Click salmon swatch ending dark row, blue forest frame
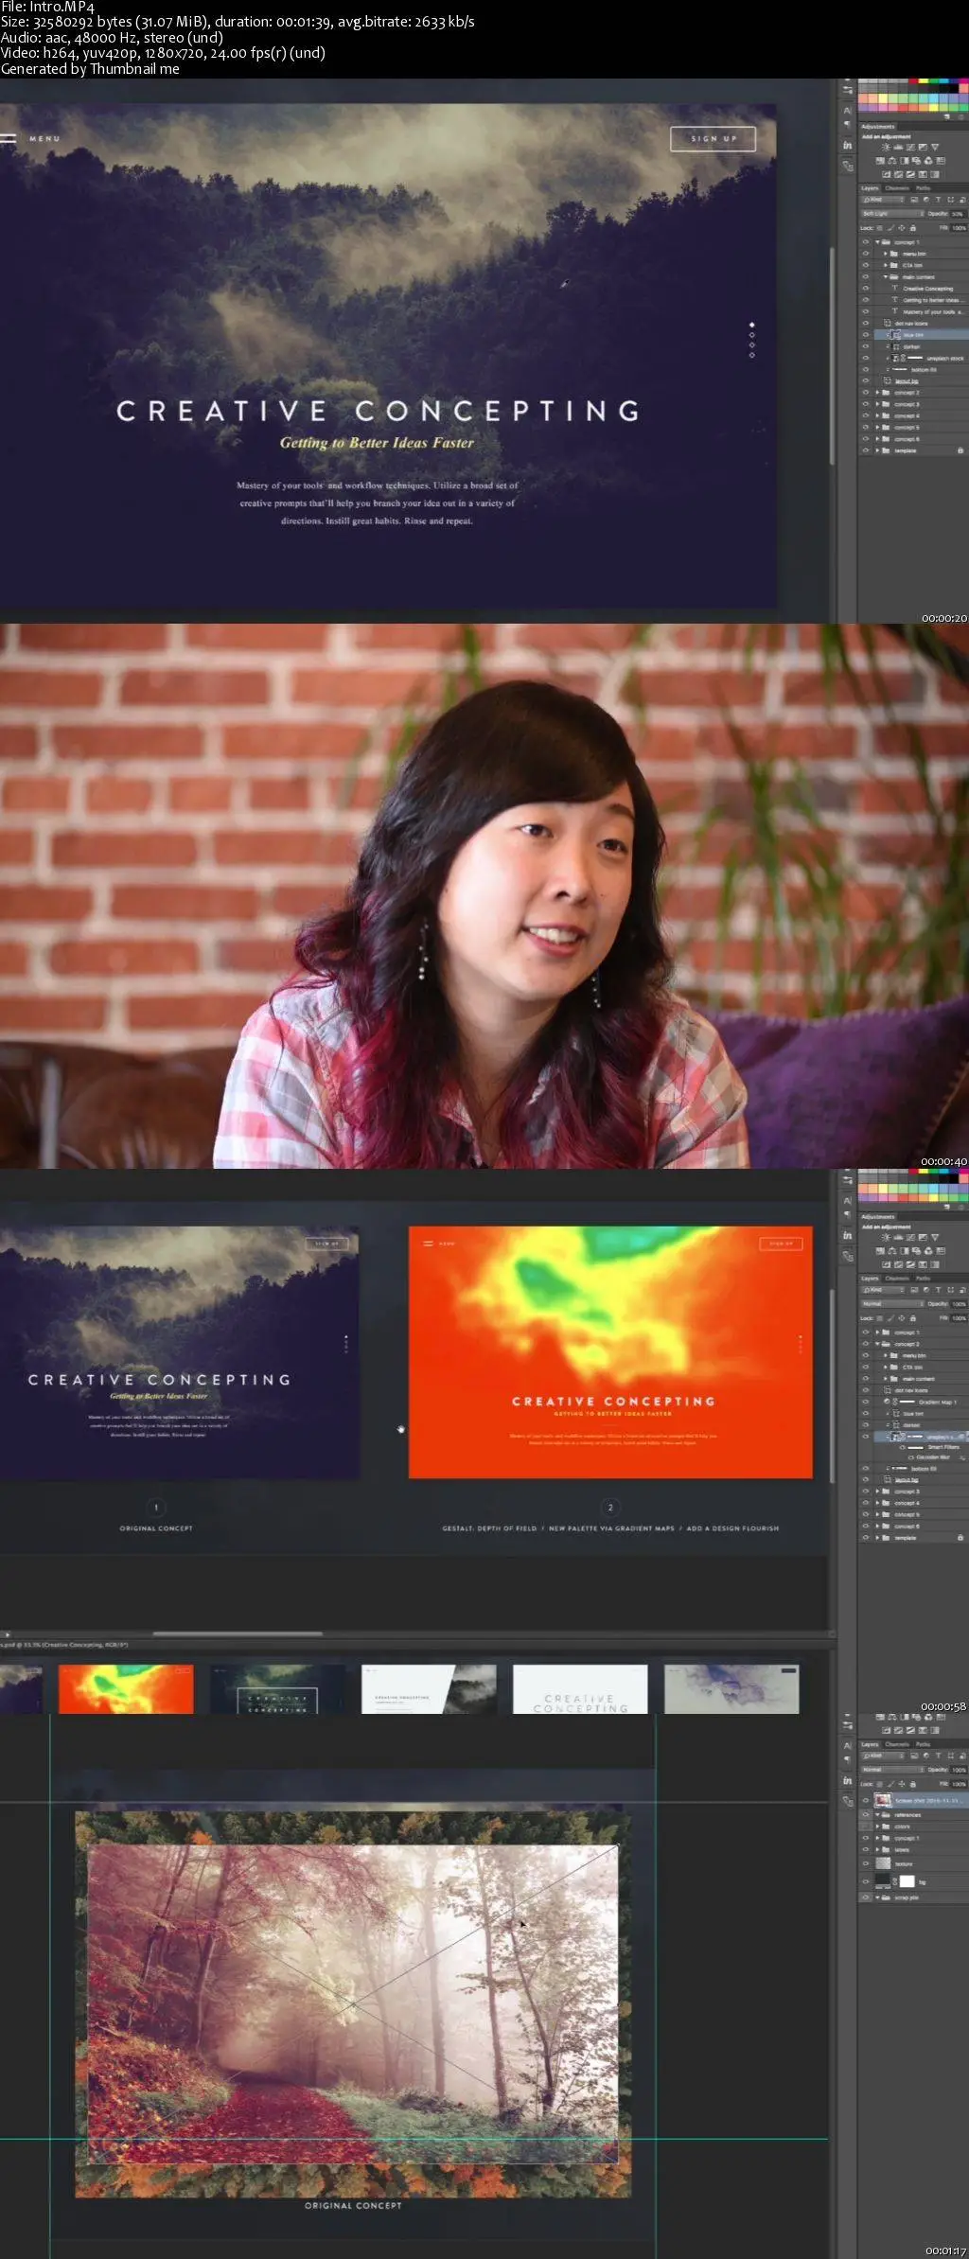 (x=963, y=88)
